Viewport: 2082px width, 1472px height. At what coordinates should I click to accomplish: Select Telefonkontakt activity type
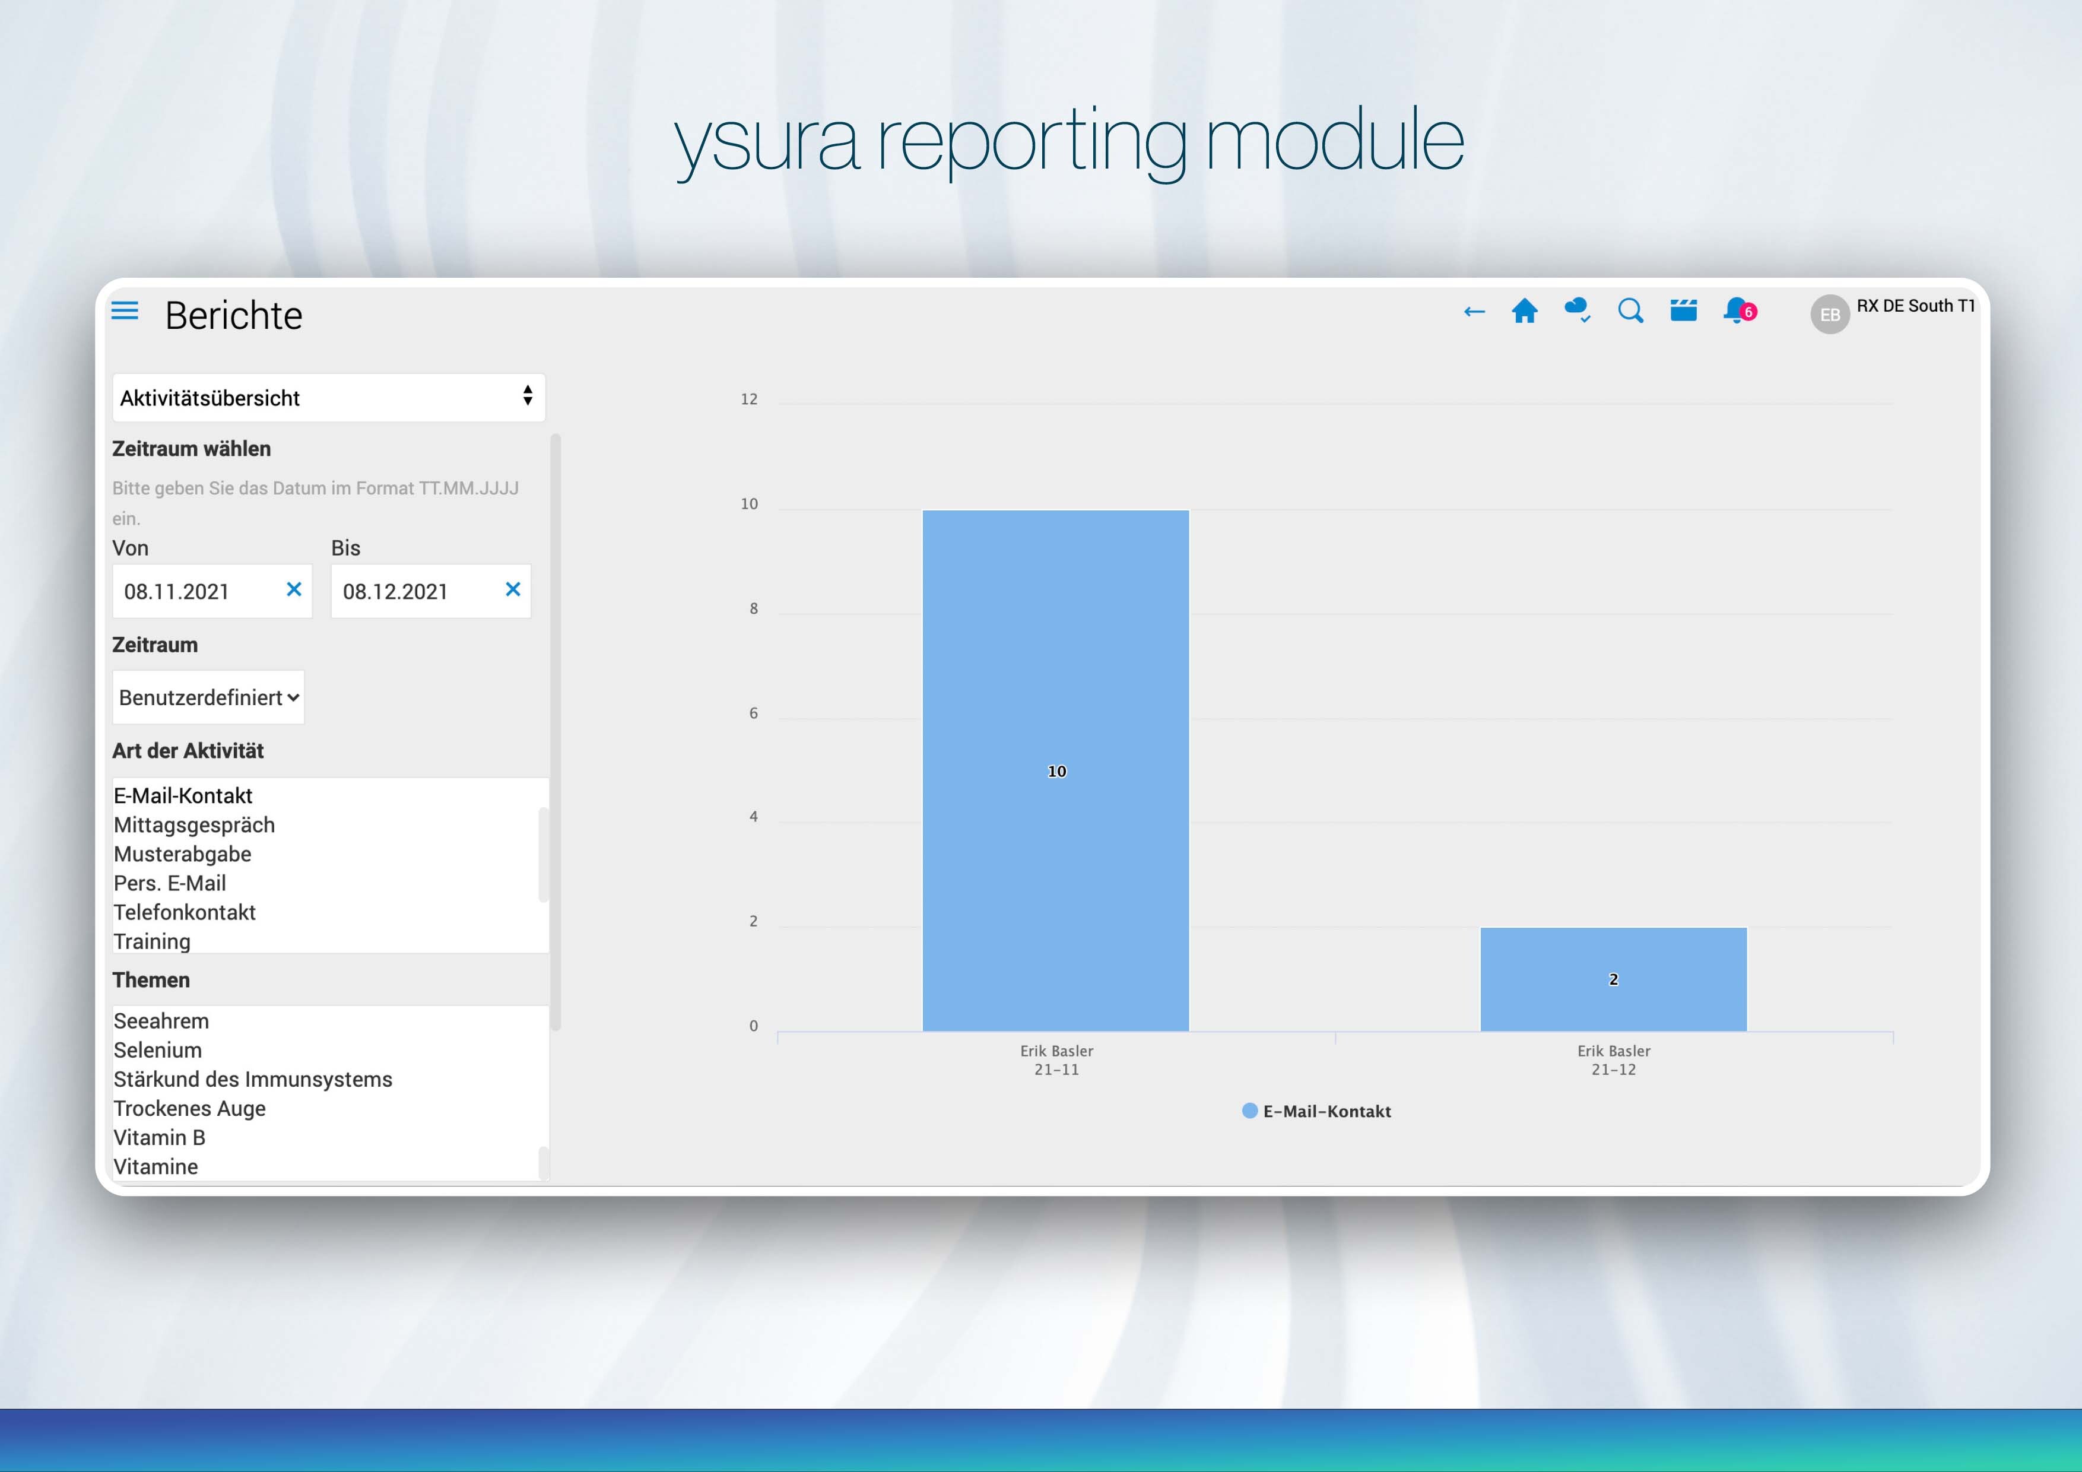[184, 912]
